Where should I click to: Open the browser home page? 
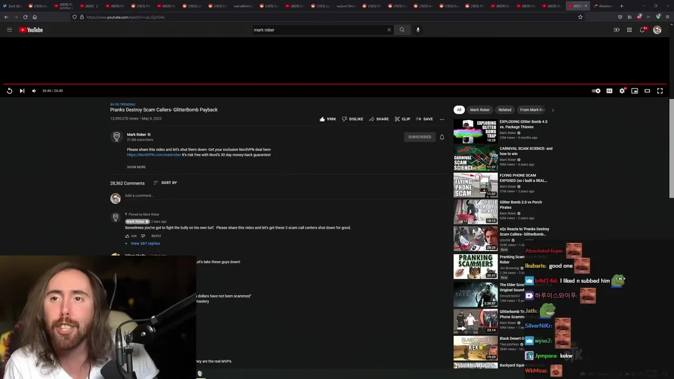pyautogui.click(x=35, y=17)
